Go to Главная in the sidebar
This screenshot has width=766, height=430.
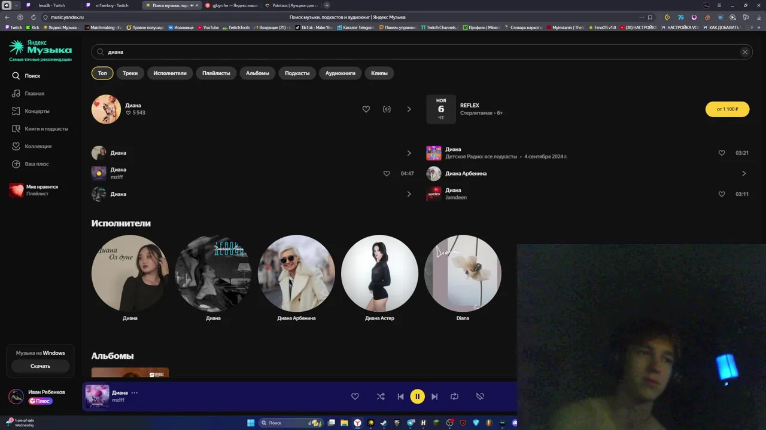(28, 94)
